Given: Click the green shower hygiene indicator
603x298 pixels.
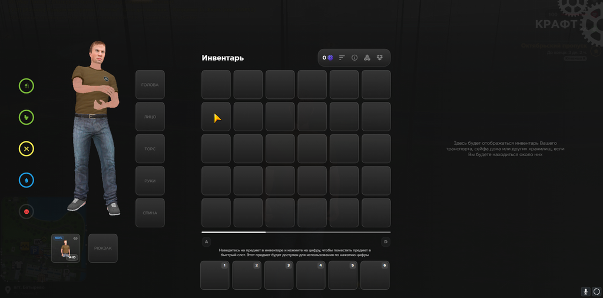Looking at the screenshot, I should (26, 86).
